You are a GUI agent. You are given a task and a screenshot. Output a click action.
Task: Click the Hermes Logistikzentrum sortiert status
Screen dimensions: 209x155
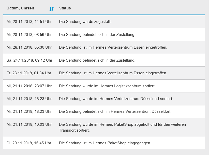coord(107,86)
